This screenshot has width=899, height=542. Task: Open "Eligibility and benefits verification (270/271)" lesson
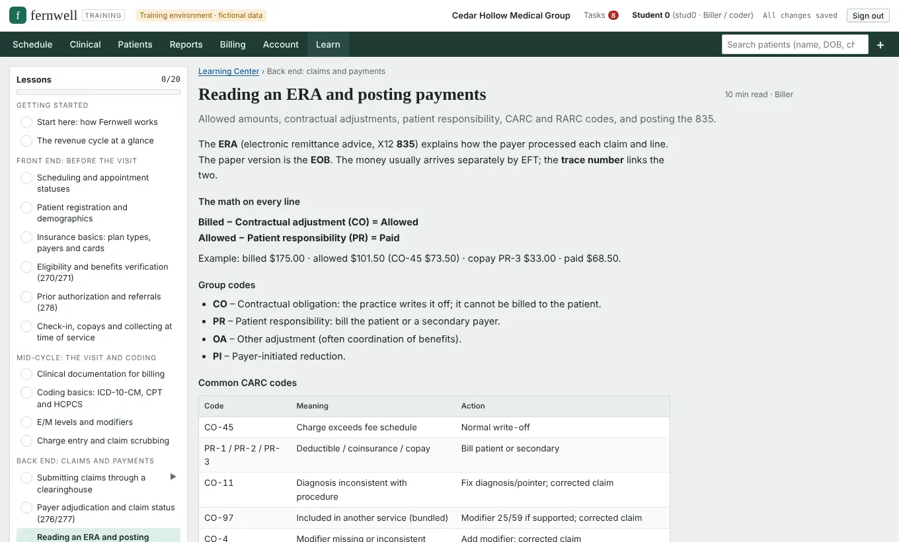[x=102, y=272]
